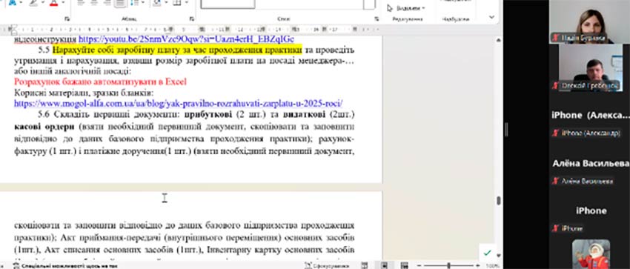Click the vertical scrollbar up arrow
The image size is (630, 269).
[498, 40]
